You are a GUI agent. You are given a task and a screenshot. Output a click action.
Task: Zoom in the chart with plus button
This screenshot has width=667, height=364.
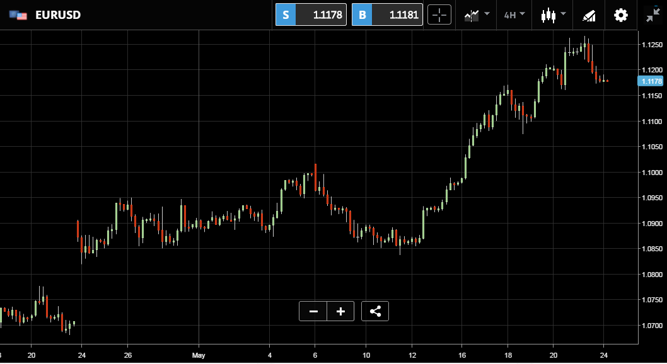point(340,311)
